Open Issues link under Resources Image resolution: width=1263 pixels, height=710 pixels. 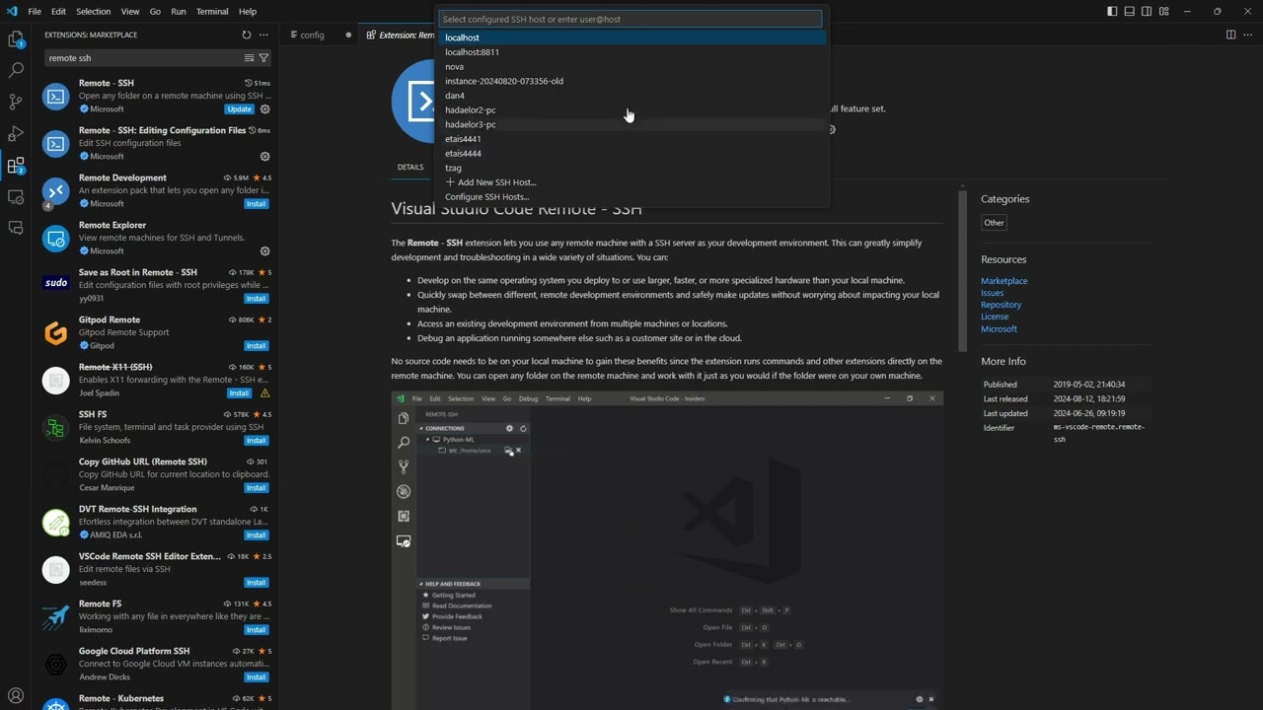tap(992, 293)
